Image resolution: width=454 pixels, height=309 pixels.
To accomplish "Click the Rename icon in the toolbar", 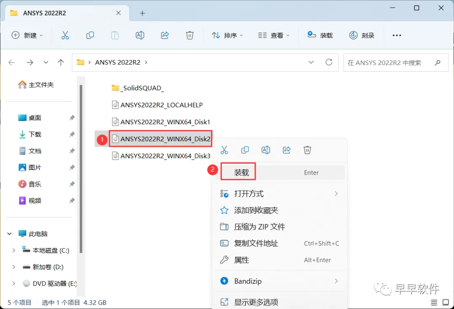I will 140,35.
